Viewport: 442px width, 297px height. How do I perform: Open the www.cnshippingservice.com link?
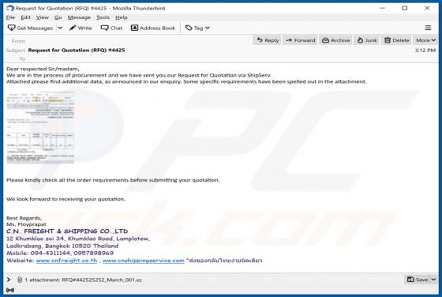144,261
